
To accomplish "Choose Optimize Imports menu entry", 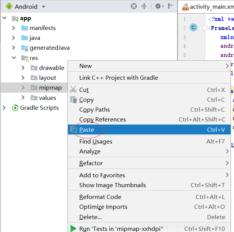I will pos(149,207).
